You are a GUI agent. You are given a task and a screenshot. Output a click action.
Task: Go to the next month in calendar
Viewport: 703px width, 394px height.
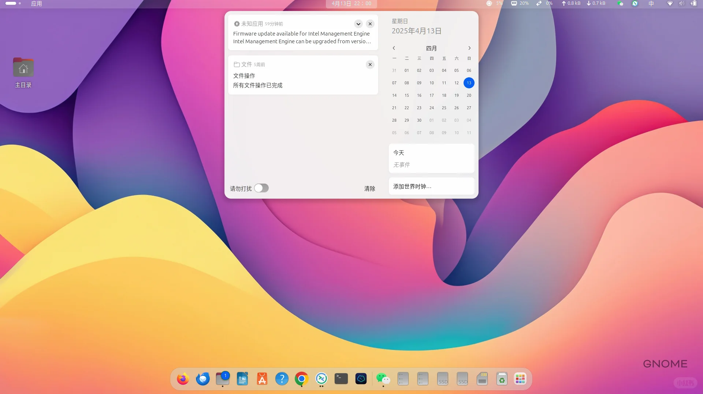[469, 48]
